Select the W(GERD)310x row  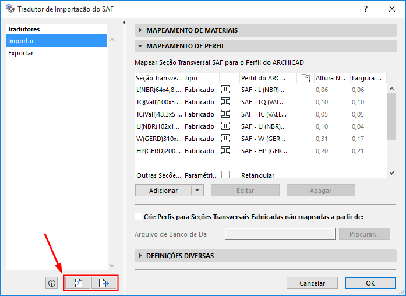[x=261, y=138]
